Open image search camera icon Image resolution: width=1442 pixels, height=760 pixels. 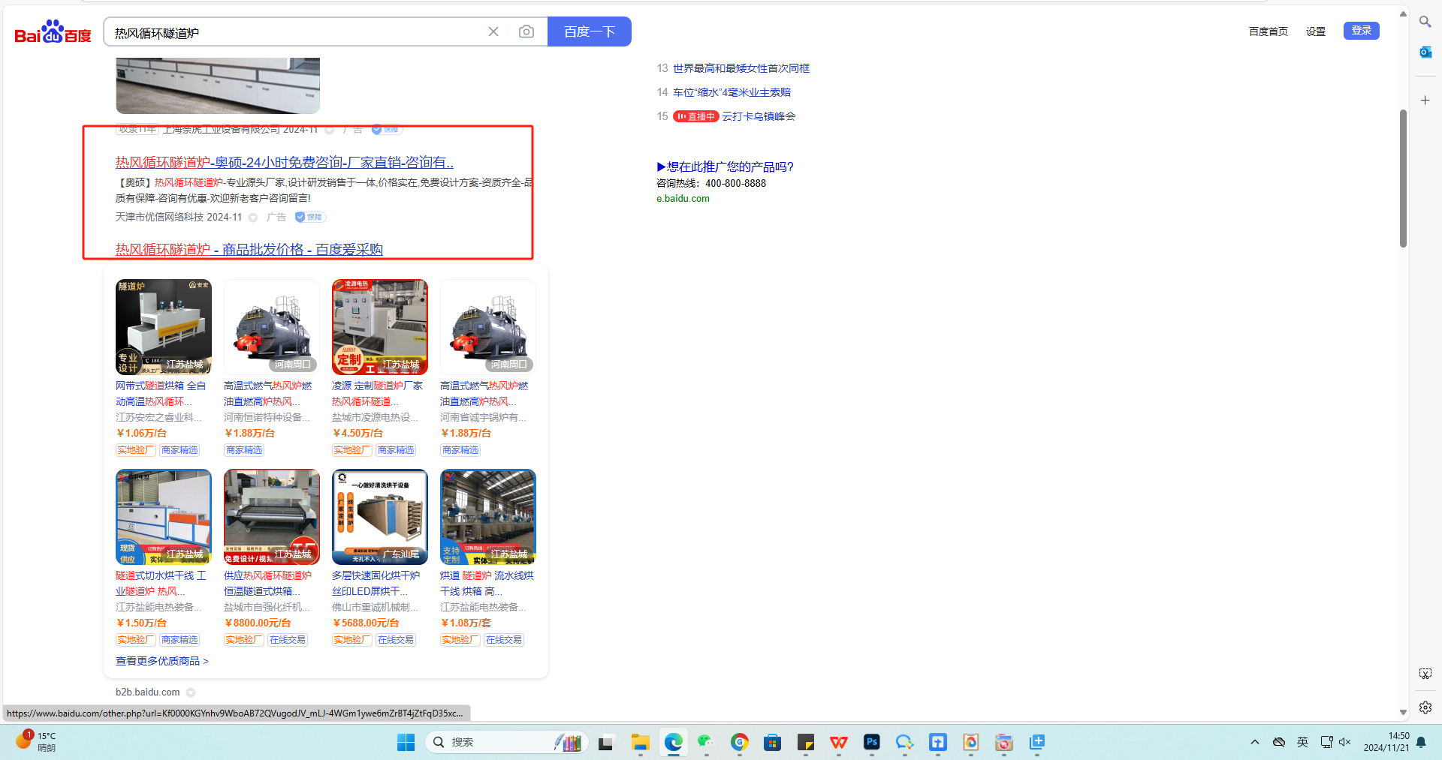(526, 32)
